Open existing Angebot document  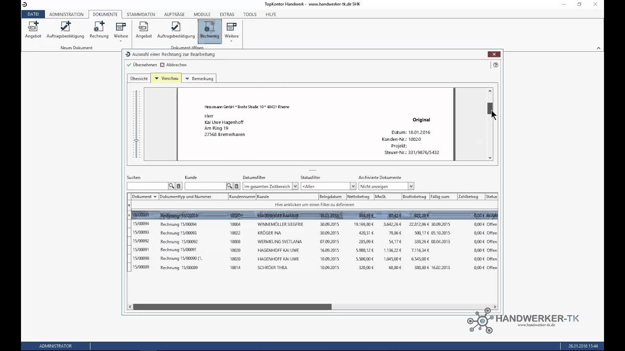pyautogui.click(x=144, y=30)
